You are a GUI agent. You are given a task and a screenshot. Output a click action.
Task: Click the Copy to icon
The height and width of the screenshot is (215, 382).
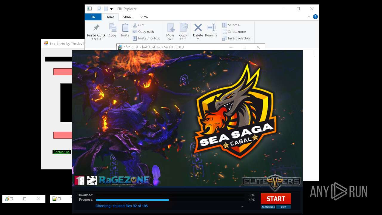(183, 27)
